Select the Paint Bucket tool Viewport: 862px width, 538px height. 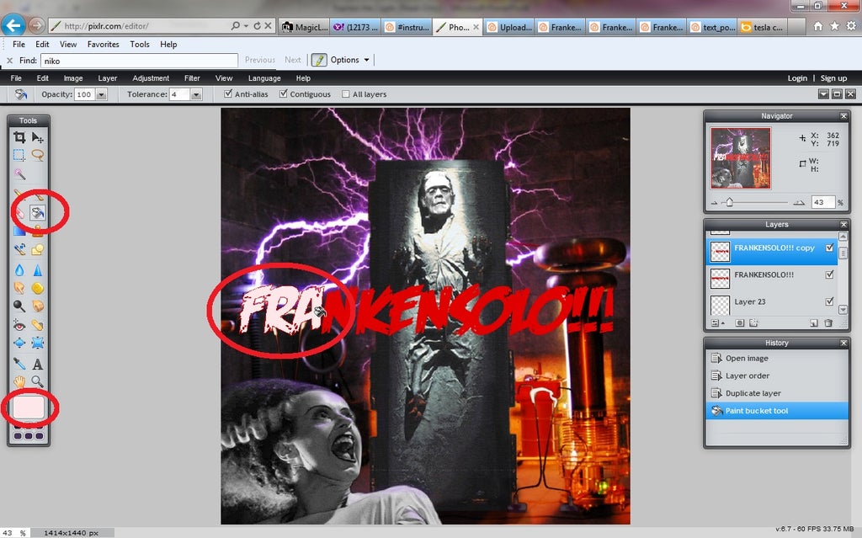pos(37,212)
